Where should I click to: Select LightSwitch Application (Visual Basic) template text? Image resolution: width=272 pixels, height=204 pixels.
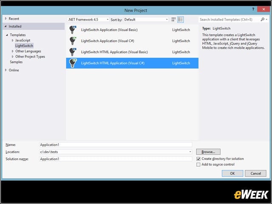[x=109, y=30]
